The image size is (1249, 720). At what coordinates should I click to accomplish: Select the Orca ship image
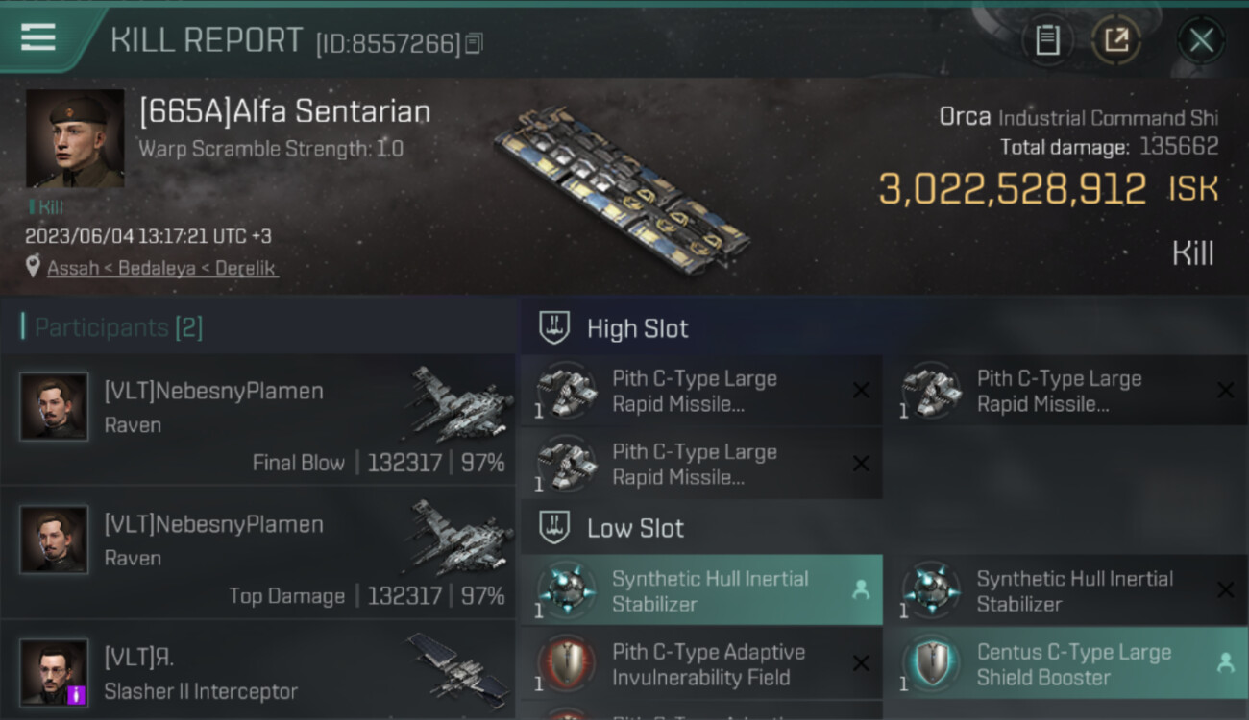623,190
